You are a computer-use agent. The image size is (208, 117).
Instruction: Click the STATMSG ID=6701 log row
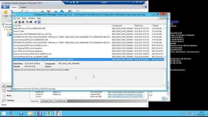(88, 37)
